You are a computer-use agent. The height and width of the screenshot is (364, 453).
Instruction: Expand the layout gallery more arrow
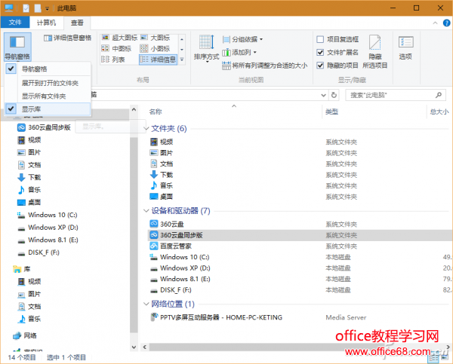click(x=182, y=60)
